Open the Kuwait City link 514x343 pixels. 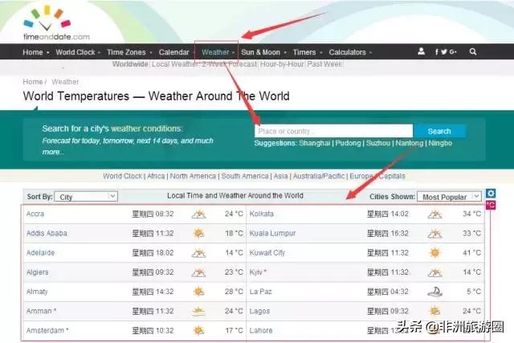pos(267,252)
